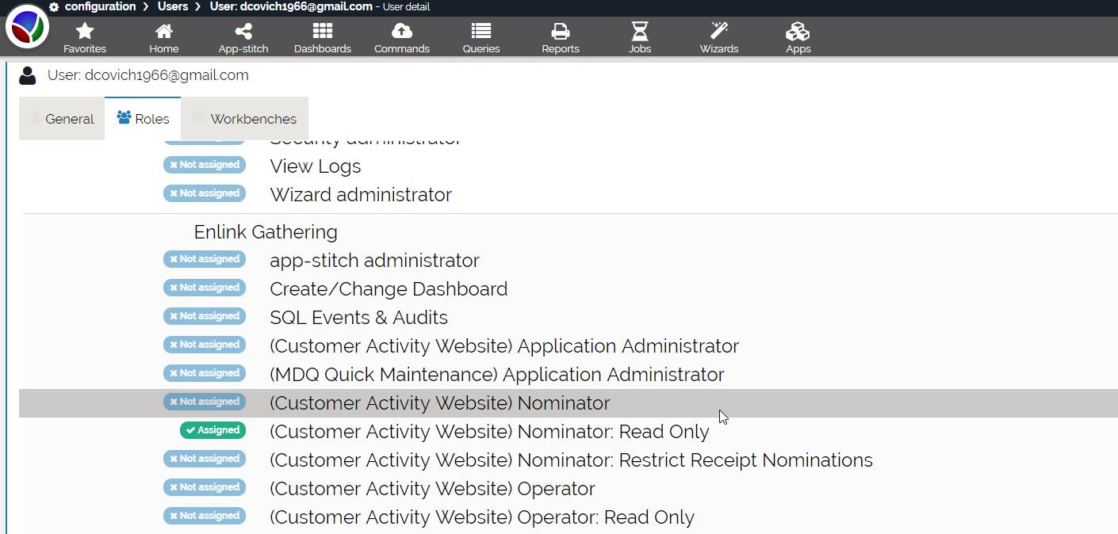
Task: Open the Favorites star icon
Action: point(85,32)
